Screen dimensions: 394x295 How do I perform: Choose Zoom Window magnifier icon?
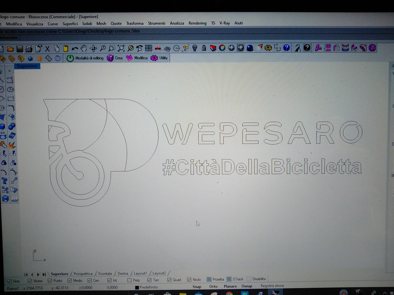(x=112, y=48)
